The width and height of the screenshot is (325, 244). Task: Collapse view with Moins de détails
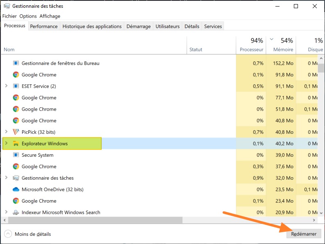click(x=27, y=234)
